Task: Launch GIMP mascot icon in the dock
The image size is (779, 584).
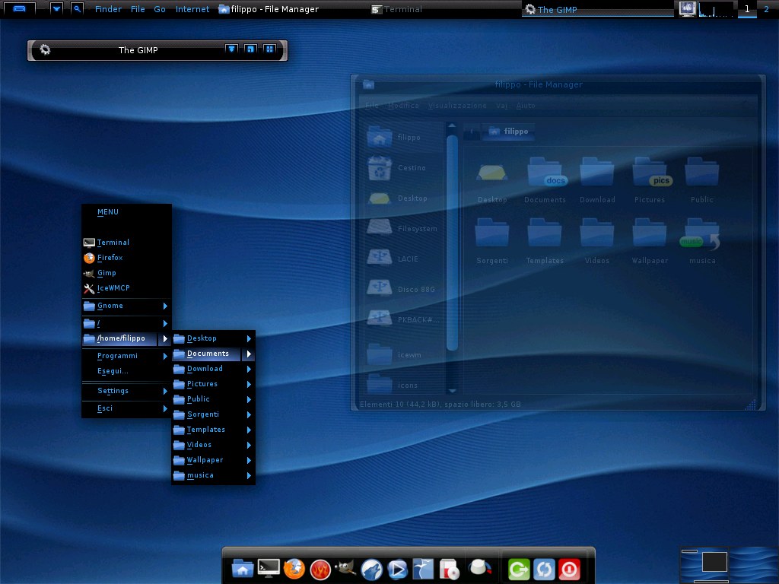Action: (x=346, y=569)
